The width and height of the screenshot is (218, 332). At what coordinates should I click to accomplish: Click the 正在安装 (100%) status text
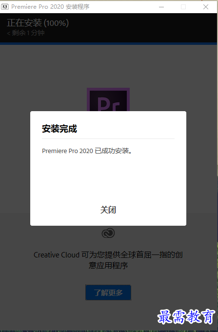(x=38, y=23)
